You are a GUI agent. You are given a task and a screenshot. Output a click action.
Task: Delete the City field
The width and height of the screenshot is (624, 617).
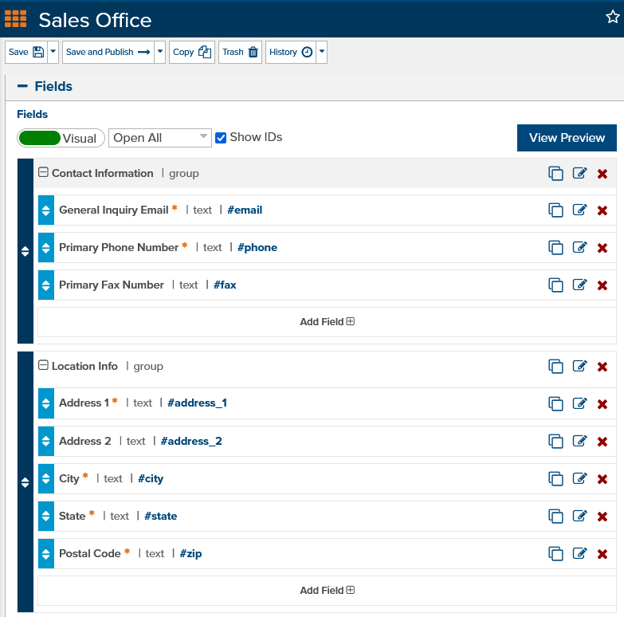point(602,479)
